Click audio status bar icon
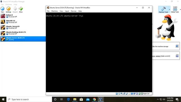Viewport: 181px width, 102px height. 122,94
